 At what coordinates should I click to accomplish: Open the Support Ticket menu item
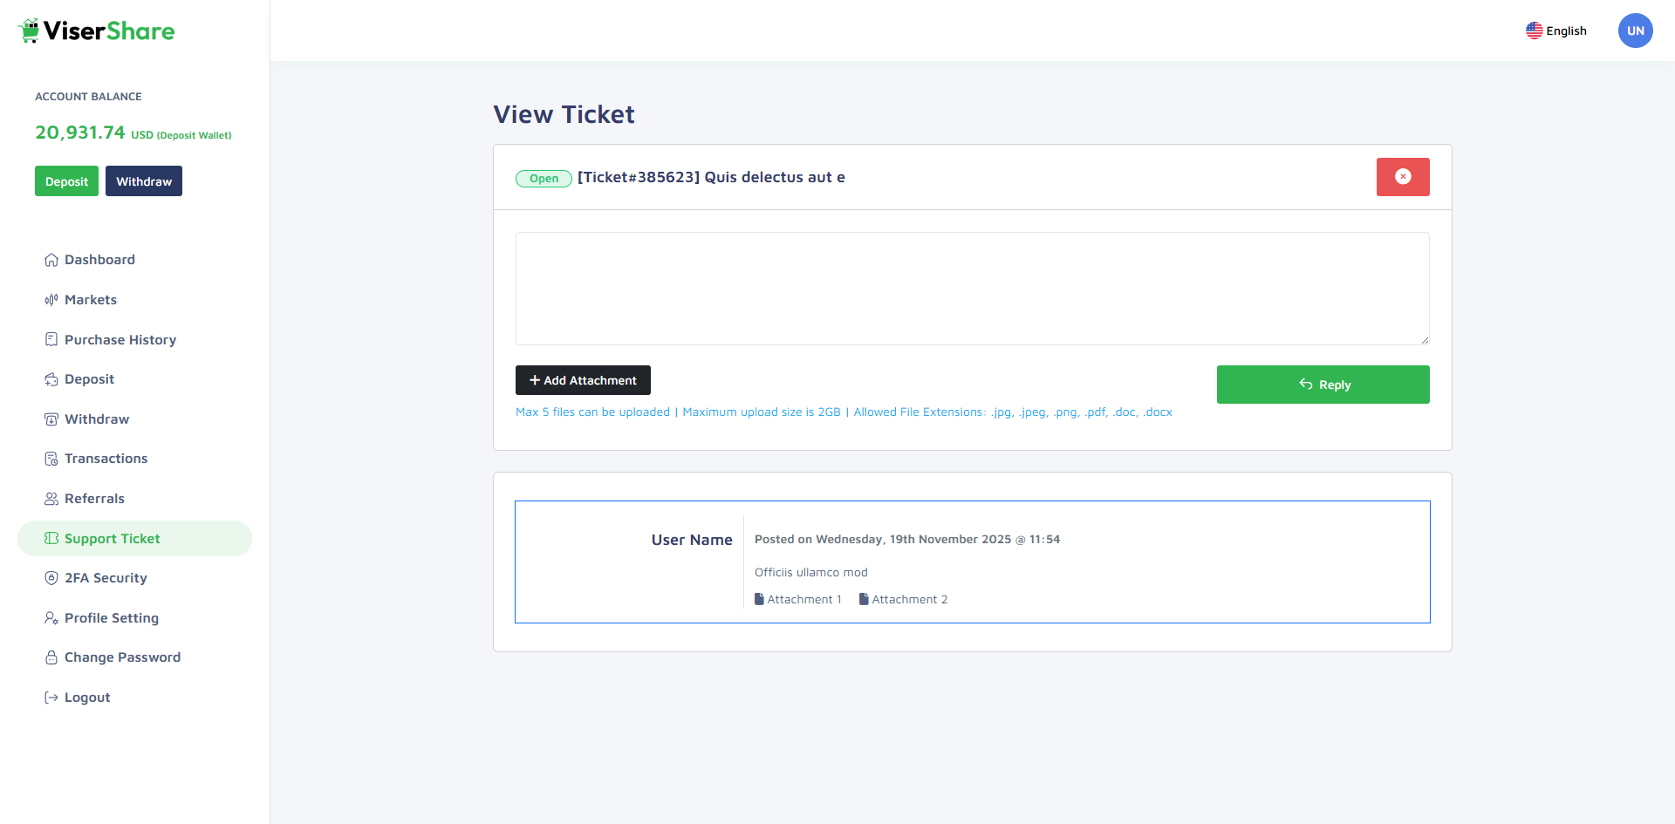(112, 539)
